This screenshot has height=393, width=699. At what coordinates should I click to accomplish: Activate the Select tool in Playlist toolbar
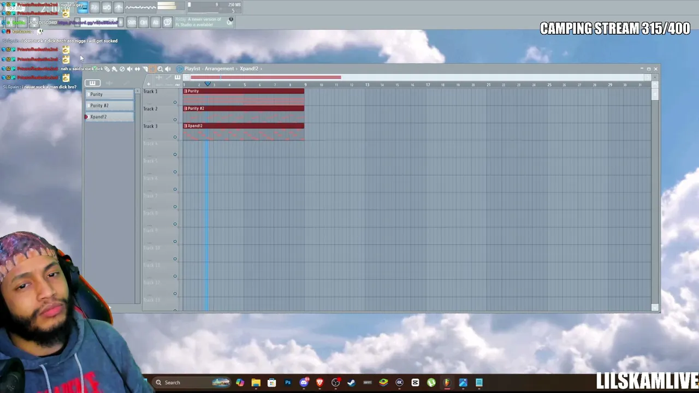pos(152,69)
